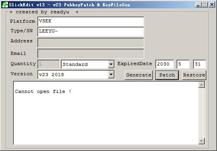Close the KeyFileGen window

tap(212, 5)
